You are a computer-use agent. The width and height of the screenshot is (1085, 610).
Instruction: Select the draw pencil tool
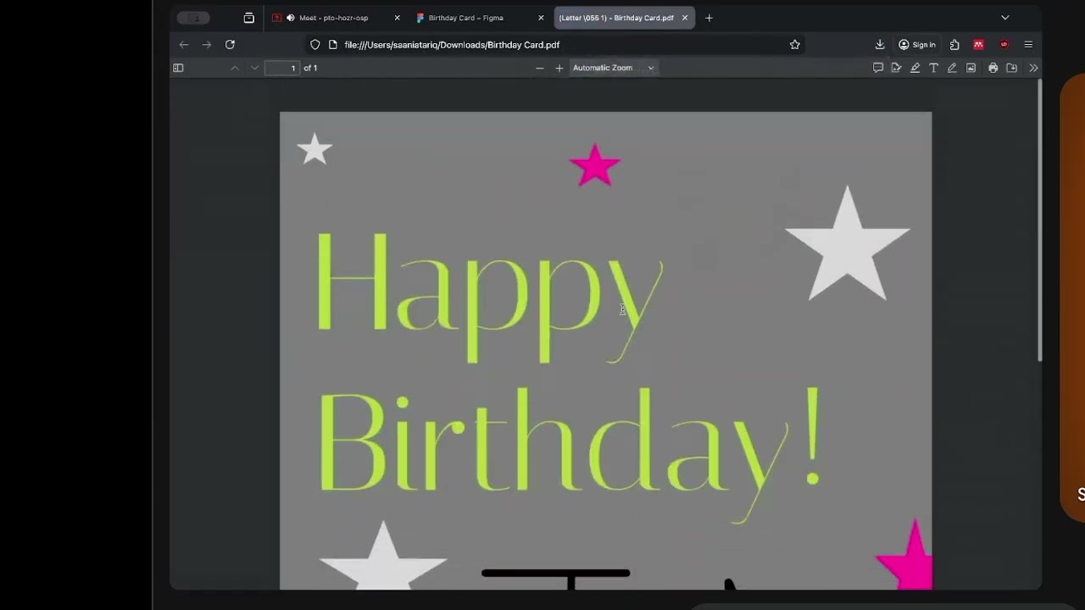click(x=952, y=68)
